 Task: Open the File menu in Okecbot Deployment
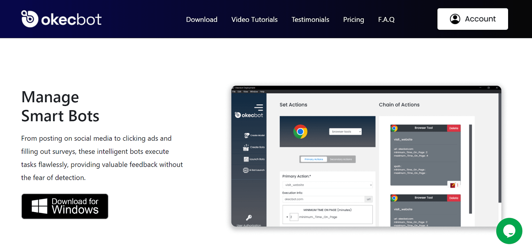[233, 91]
